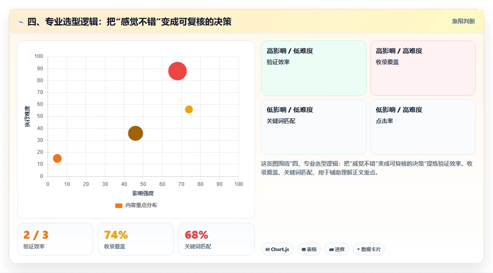The width and height of the screenshot is (493, 273).
Task: Click the 68% value text
Action: 196,235
